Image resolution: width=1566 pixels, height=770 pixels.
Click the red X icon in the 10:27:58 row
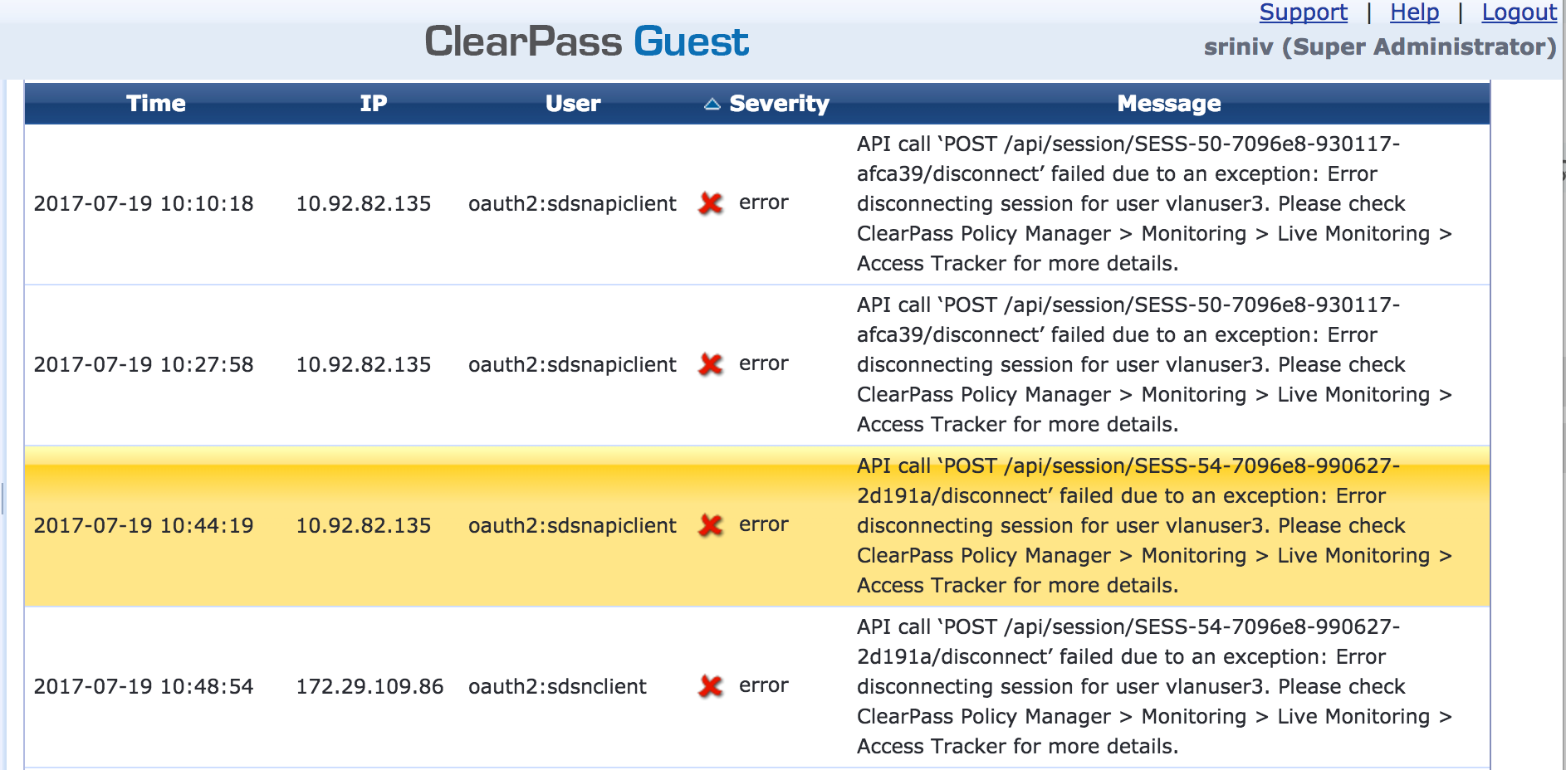click(x=711, y=364)
